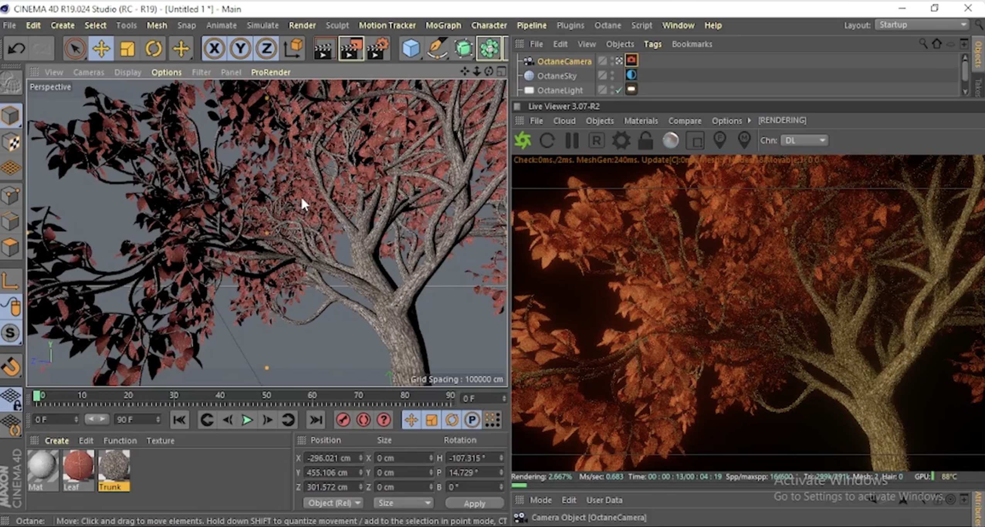Lock the Live Viewer resolution
This screenshot has width=985, height=527.
click(645, 140)
